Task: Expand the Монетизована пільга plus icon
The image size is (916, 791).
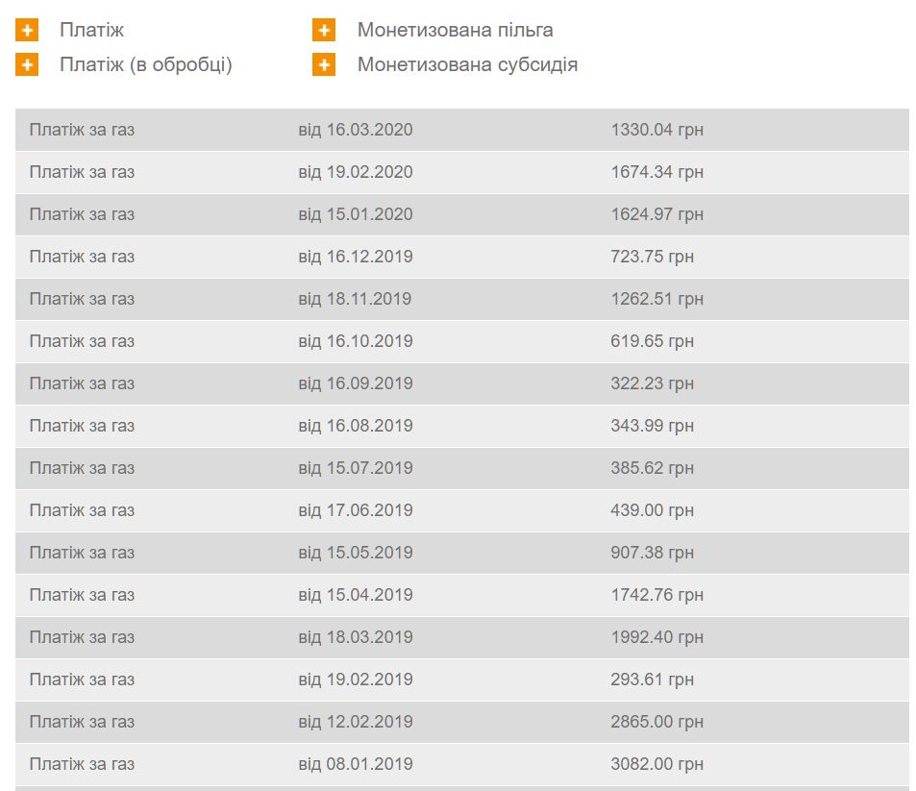Action: point(324,31)
